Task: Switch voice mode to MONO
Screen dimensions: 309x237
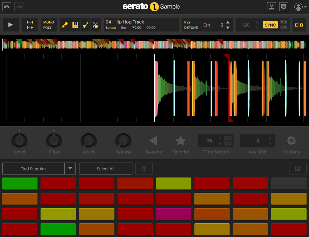Action: (x=49, y=22)
